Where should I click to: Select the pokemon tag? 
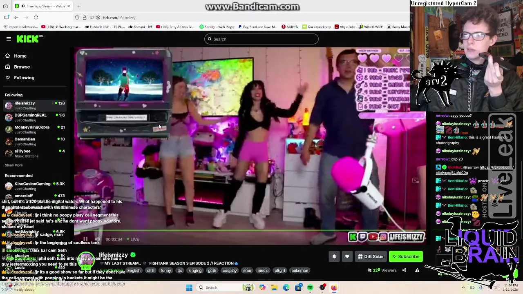(x=300, y=271)
